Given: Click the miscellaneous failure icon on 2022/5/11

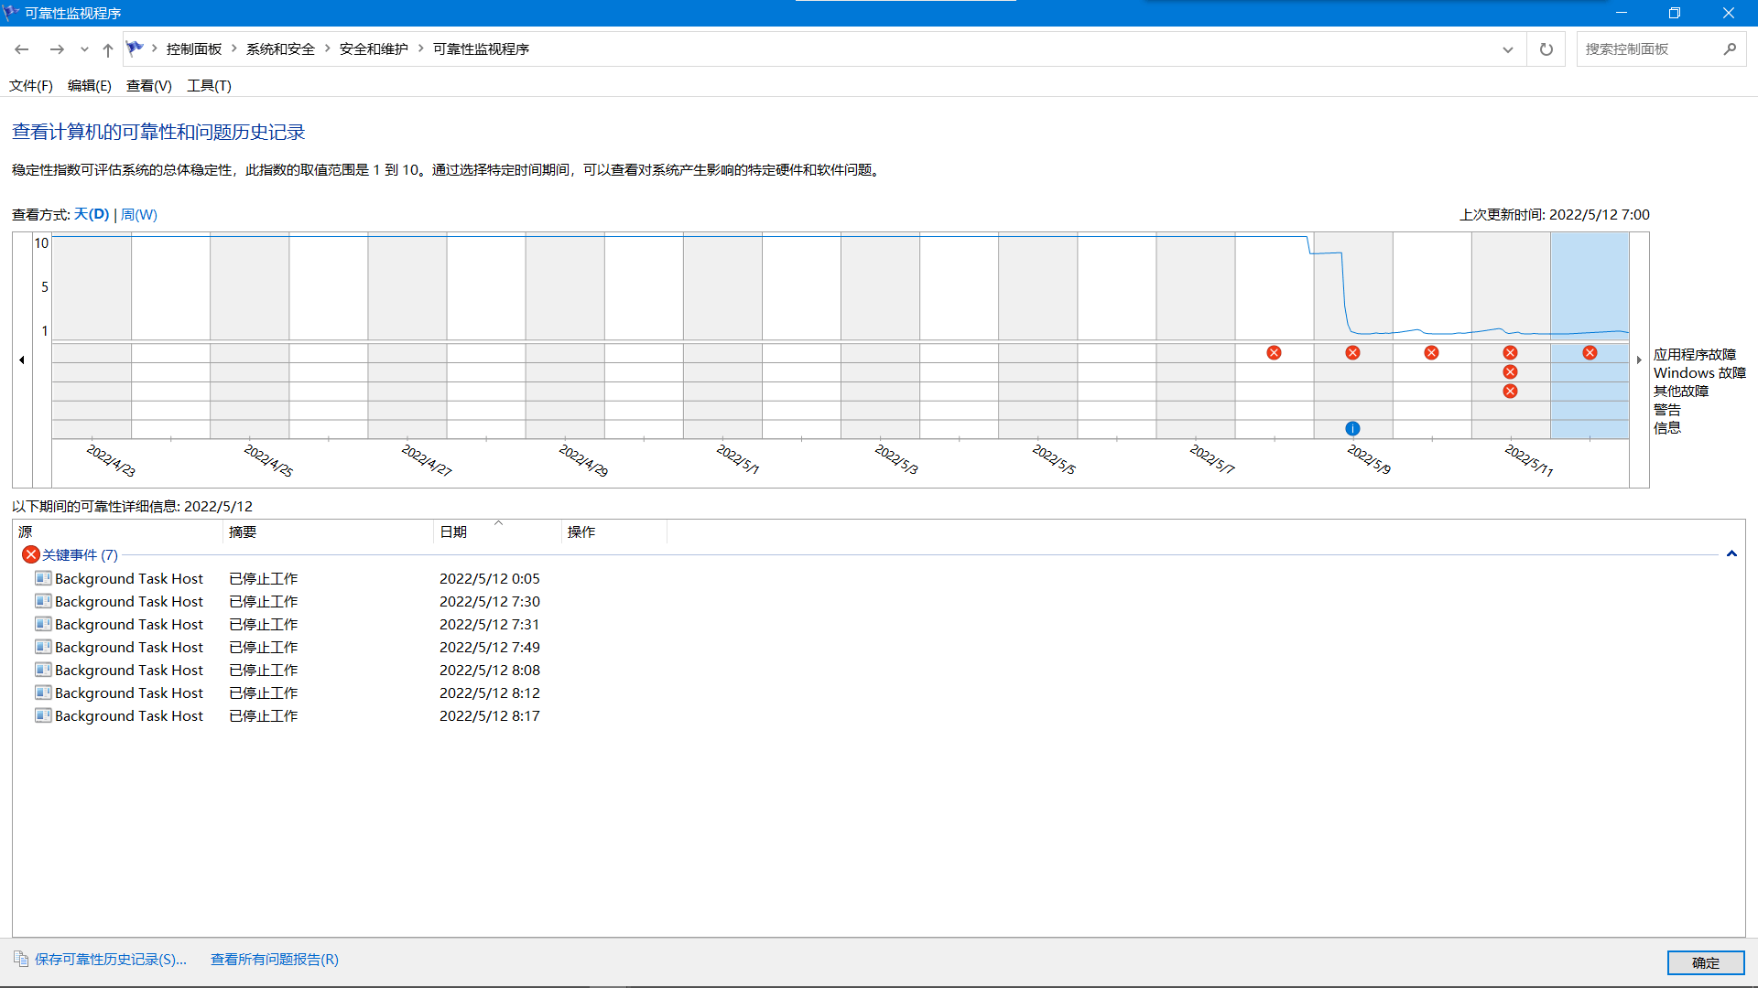Looking at the screenshot, I should [1510, 392].
